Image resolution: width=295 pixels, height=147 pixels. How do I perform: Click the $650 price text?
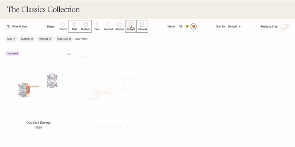click(38, 127)
